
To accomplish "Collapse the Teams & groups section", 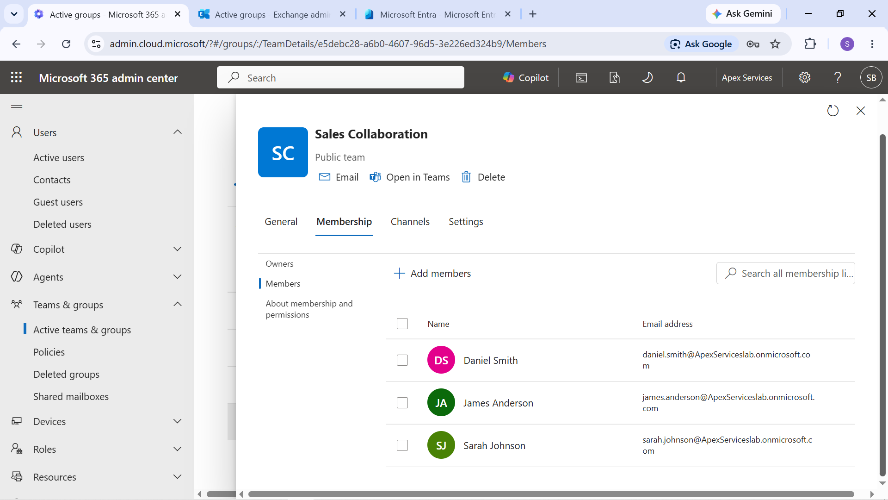I will coord(177,304).
